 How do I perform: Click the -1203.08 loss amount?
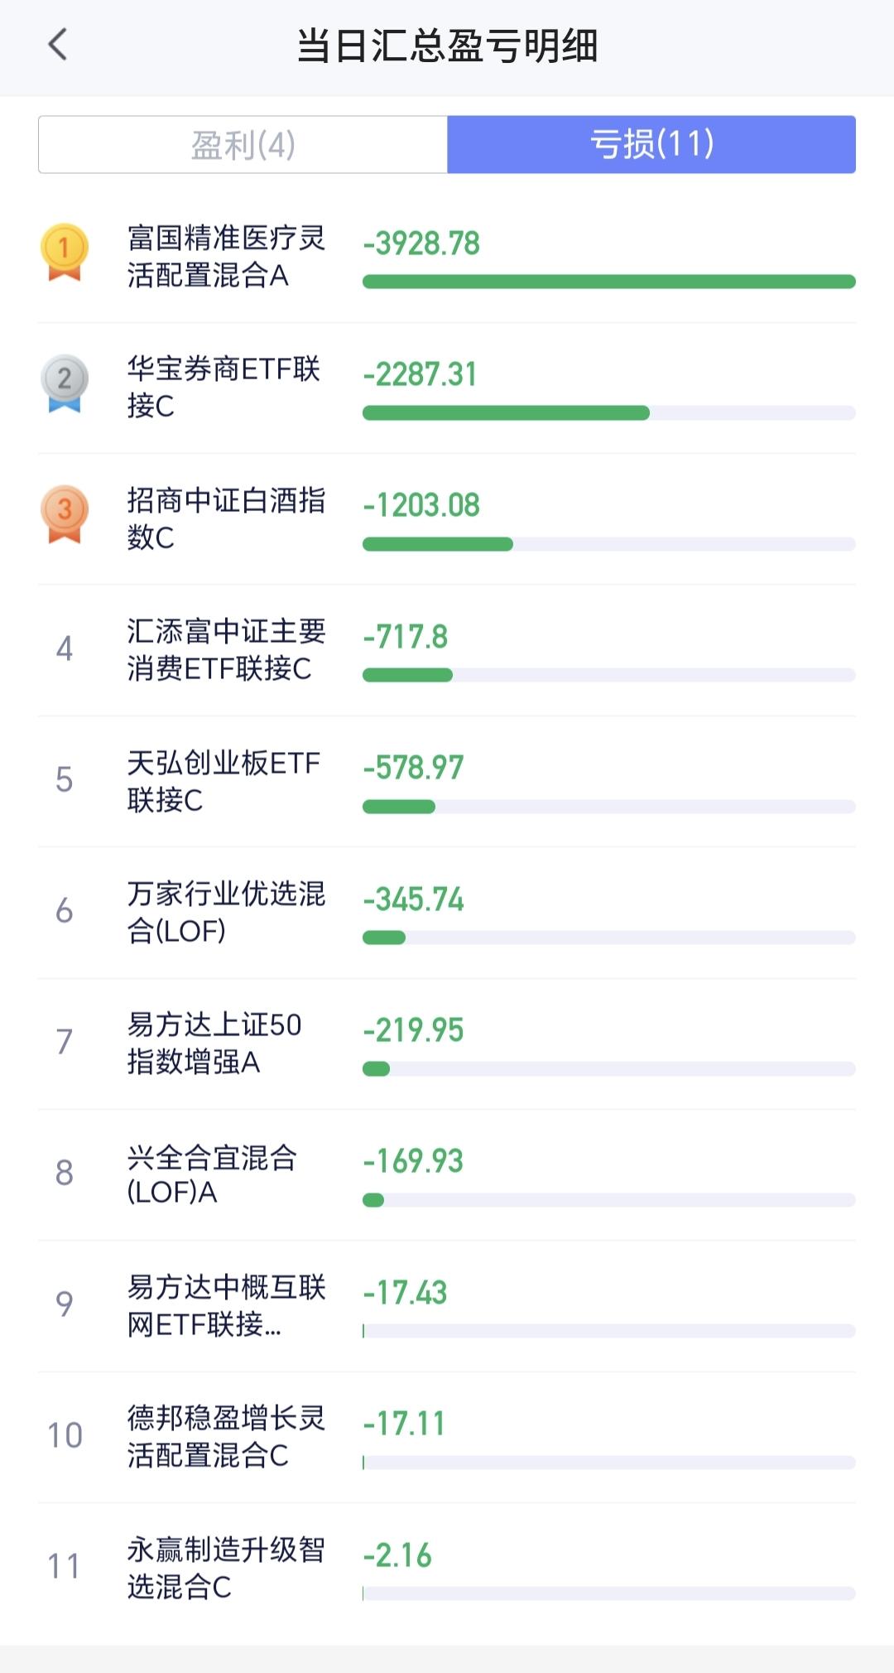coord(421,505)
